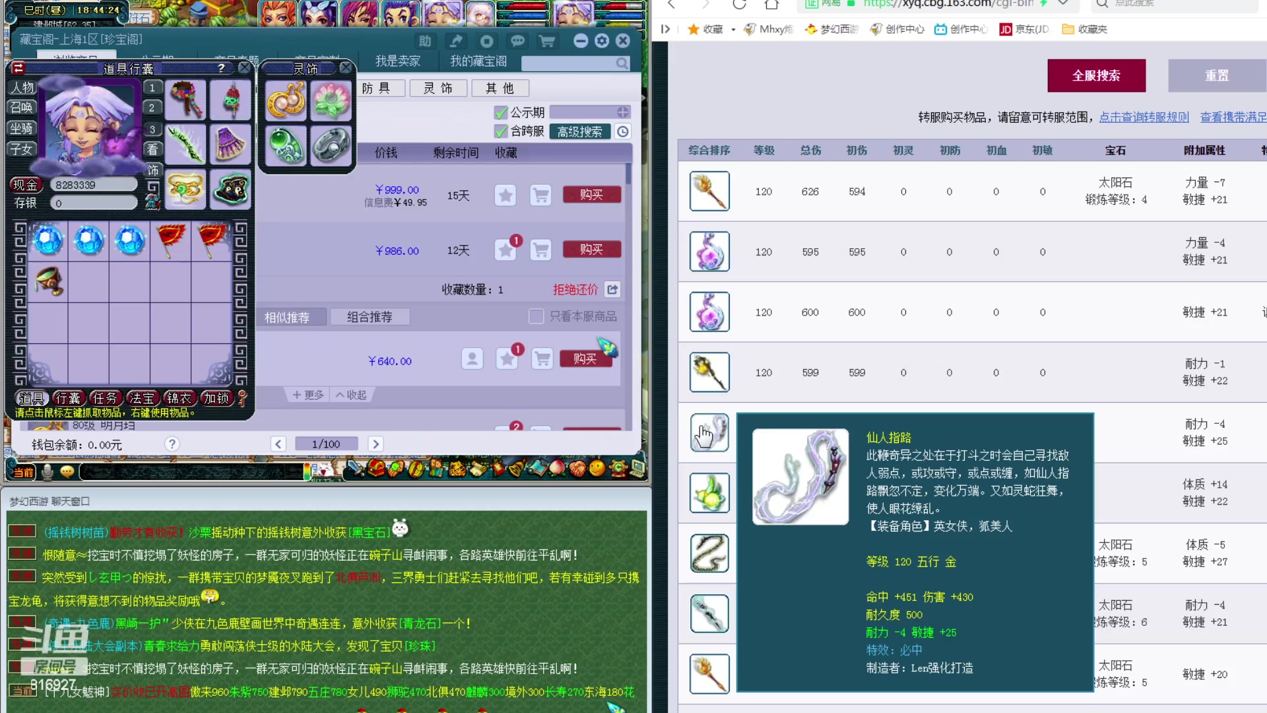Toggle the 含跨服 checkbox
This screenshot has width=1267, height=713.
pos(501,131)
